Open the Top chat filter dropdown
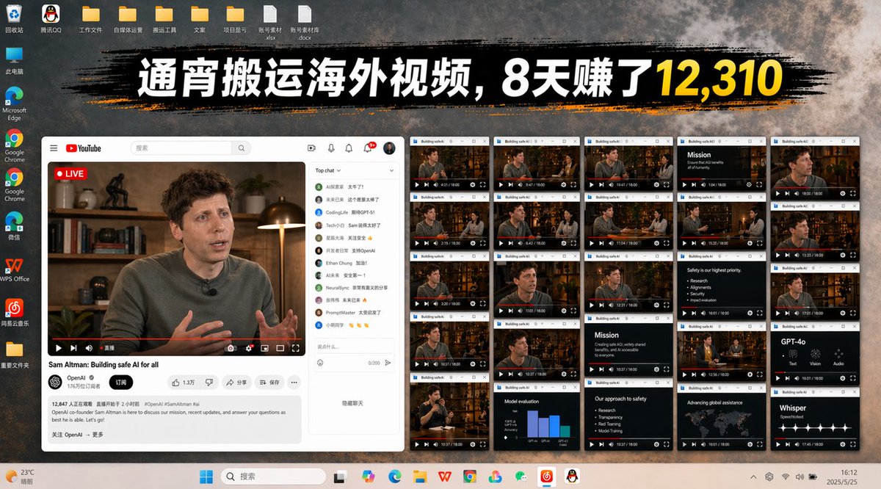Image resolution: width=881 pixels, height=489 pixels. [x=328, y=170]
